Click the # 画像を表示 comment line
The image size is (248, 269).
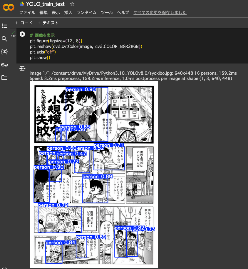tap(42, 35)
